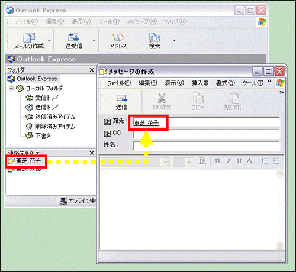Open Sent Items (送信済みアイテム) folder

tap(55, 116)
